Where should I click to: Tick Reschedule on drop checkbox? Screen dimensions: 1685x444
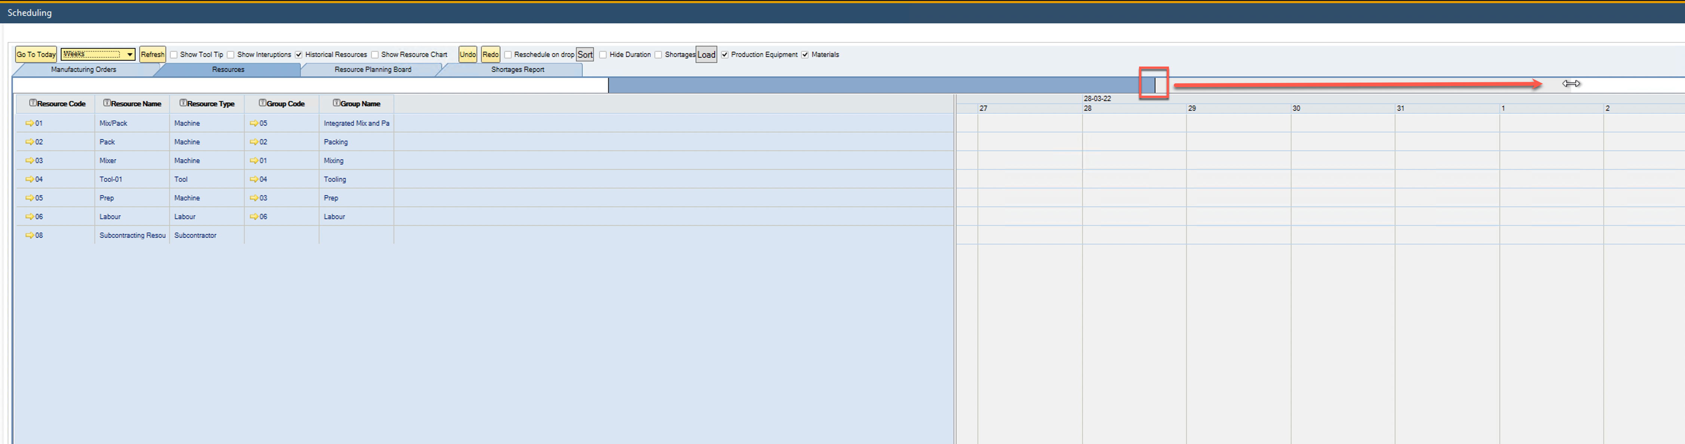tap(507, 55)
